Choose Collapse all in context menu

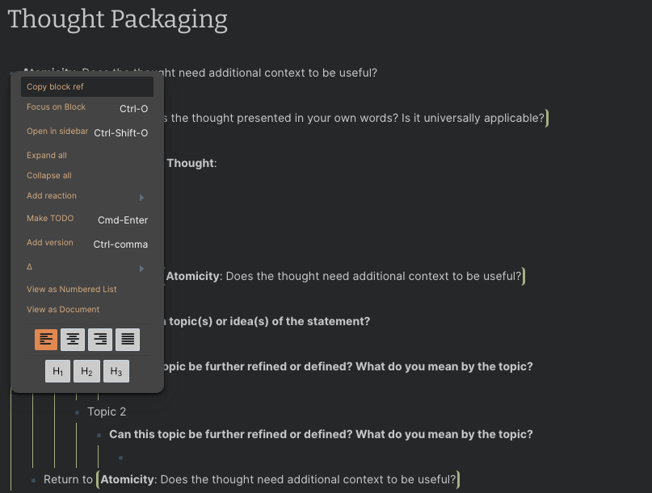49,175
